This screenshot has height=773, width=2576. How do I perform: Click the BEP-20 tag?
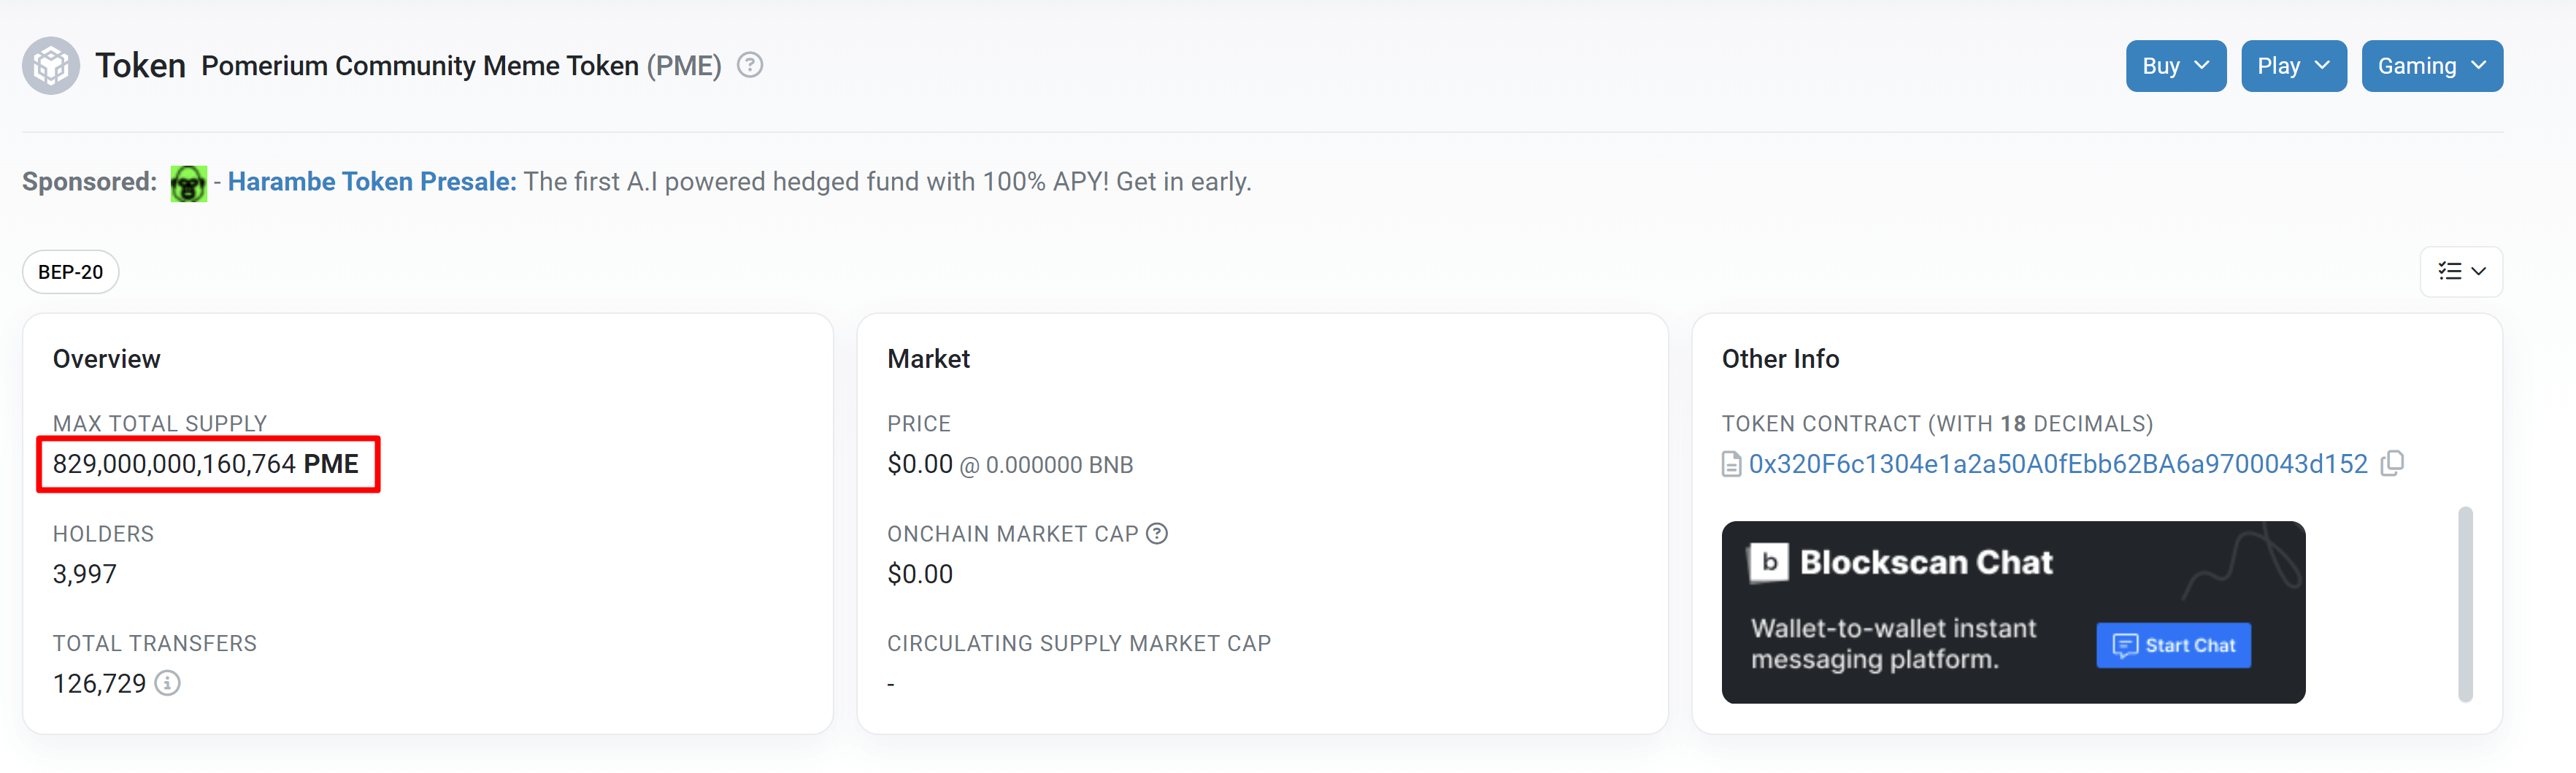(x=71, y=272)
